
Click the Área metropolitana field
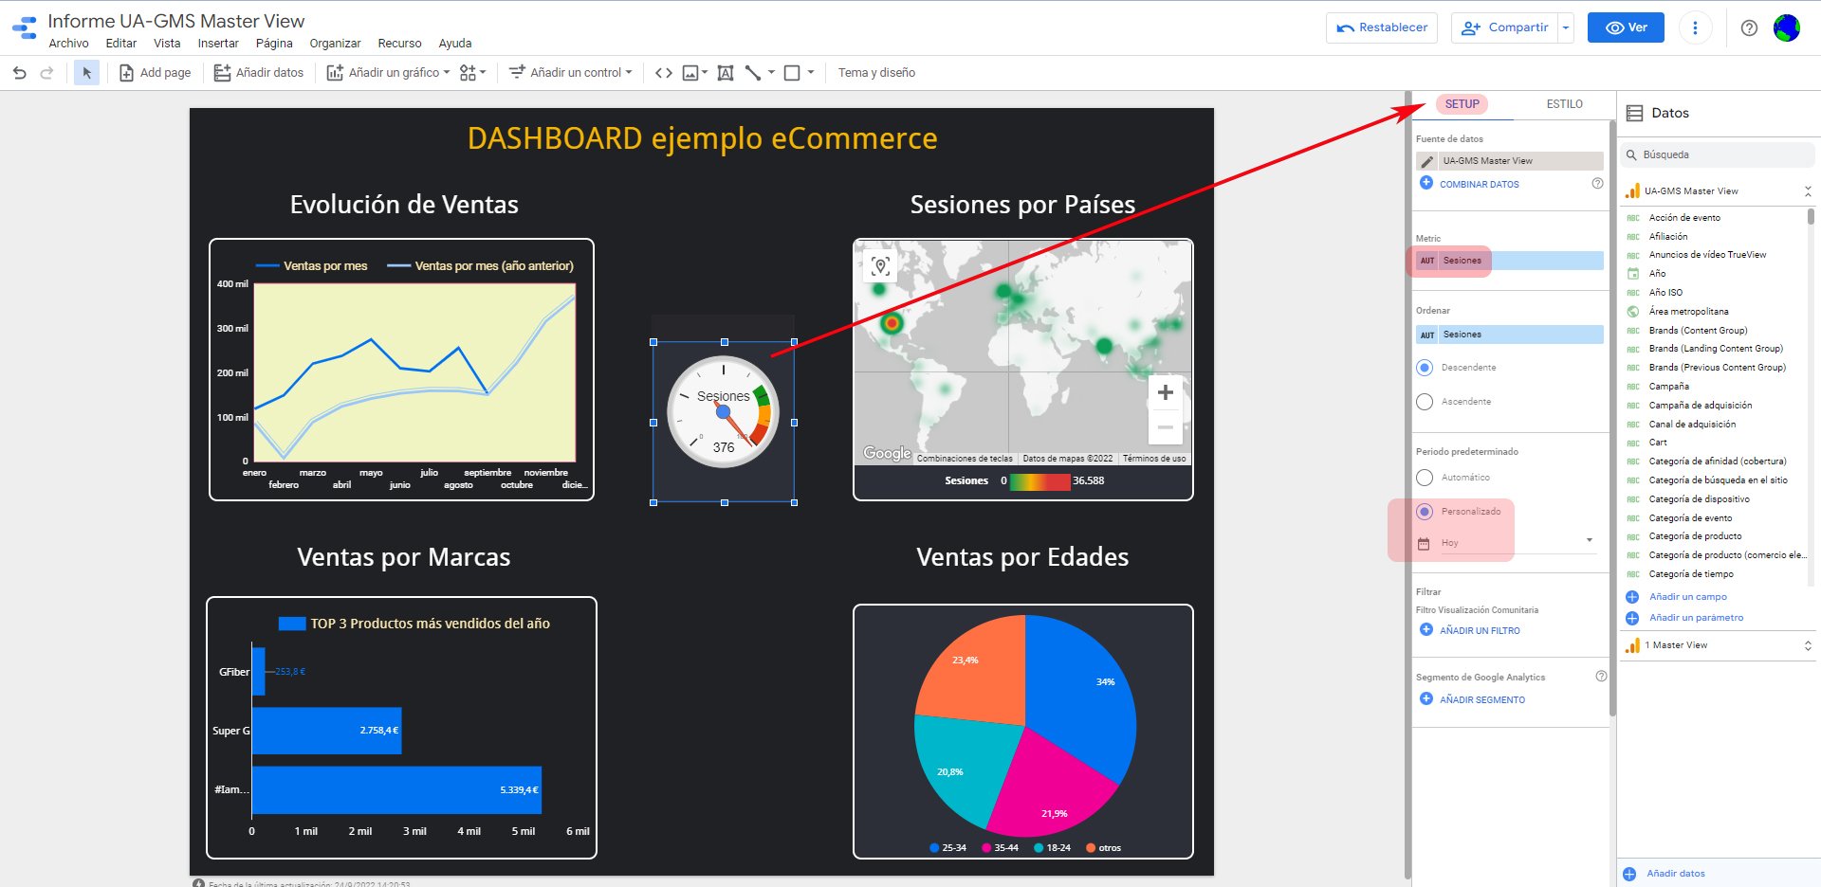[x=1688, y=312]
